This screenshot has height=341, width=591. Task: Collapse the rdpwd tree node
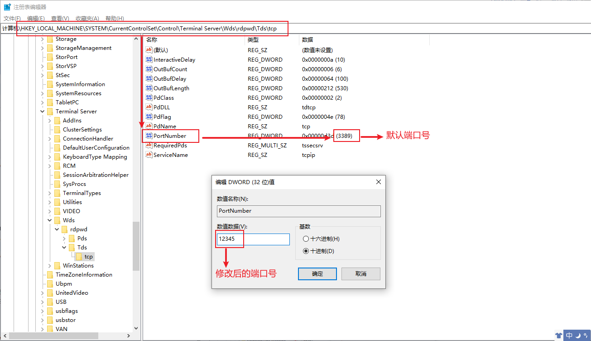(x=57, y=229)
